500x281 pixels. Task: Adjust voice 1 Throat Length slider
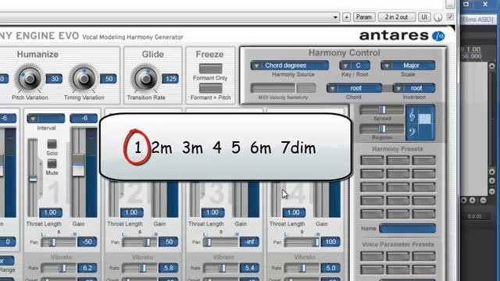point(33,177)
